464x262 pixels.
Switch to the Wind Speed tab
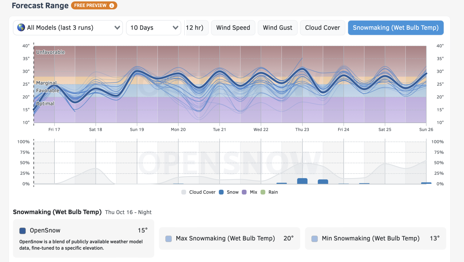pyautogui.click(x=233, y=28)
